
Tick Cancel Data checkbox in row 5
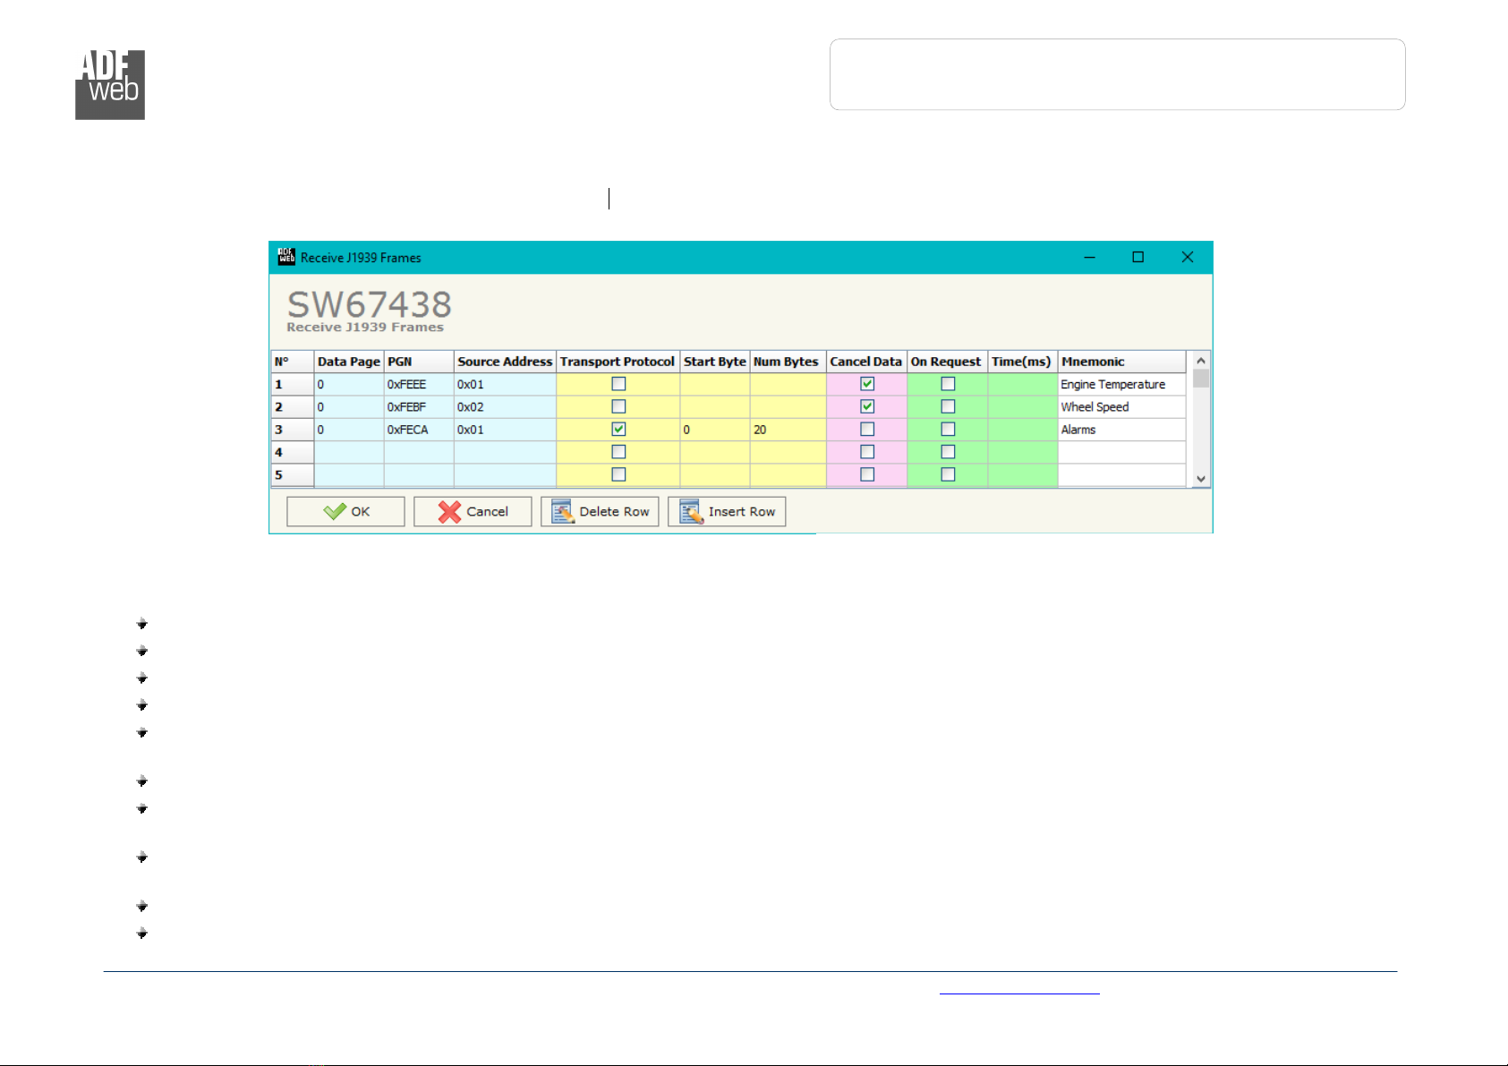pyautogui.click(x=867, y=474)
